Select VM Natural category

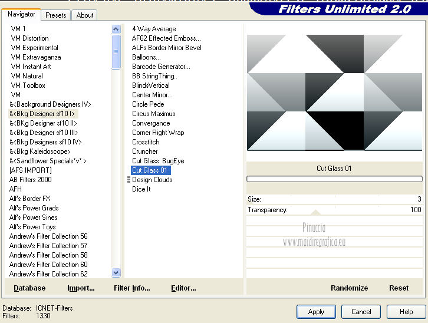tap(27, 76)
